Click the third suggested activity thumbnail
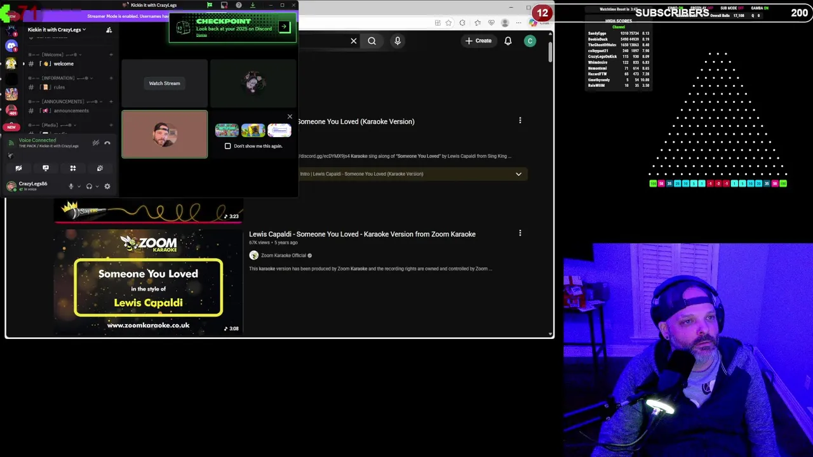 (x=279, y=130)
